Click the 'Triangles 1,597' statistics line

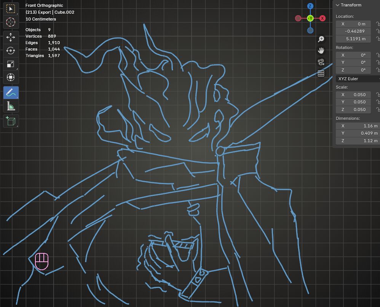tap(43, 56)
